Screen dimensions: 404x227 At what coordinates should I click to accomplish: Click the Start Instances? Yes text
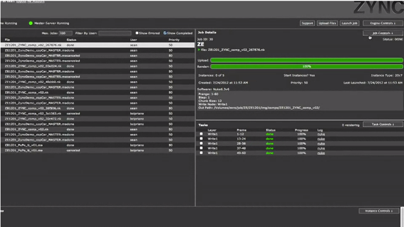(x=299, y=75)
